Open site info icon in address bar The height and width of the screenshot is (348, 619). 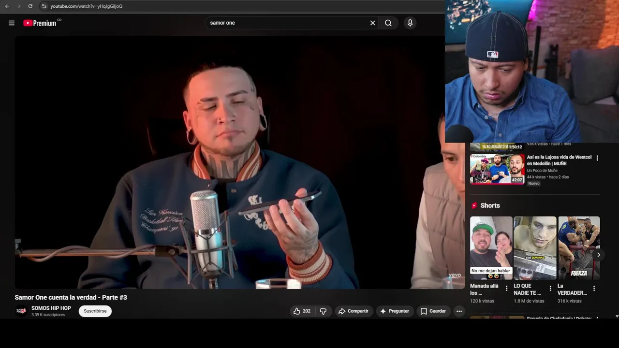pos(44,6)
